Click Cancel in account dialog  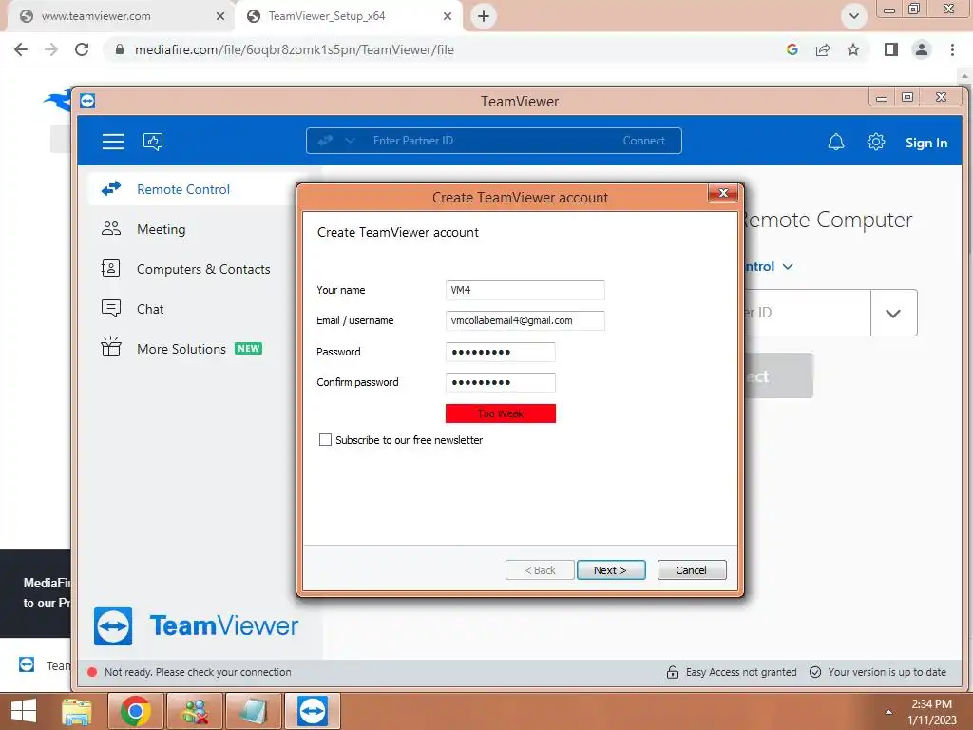pos(692,570)
